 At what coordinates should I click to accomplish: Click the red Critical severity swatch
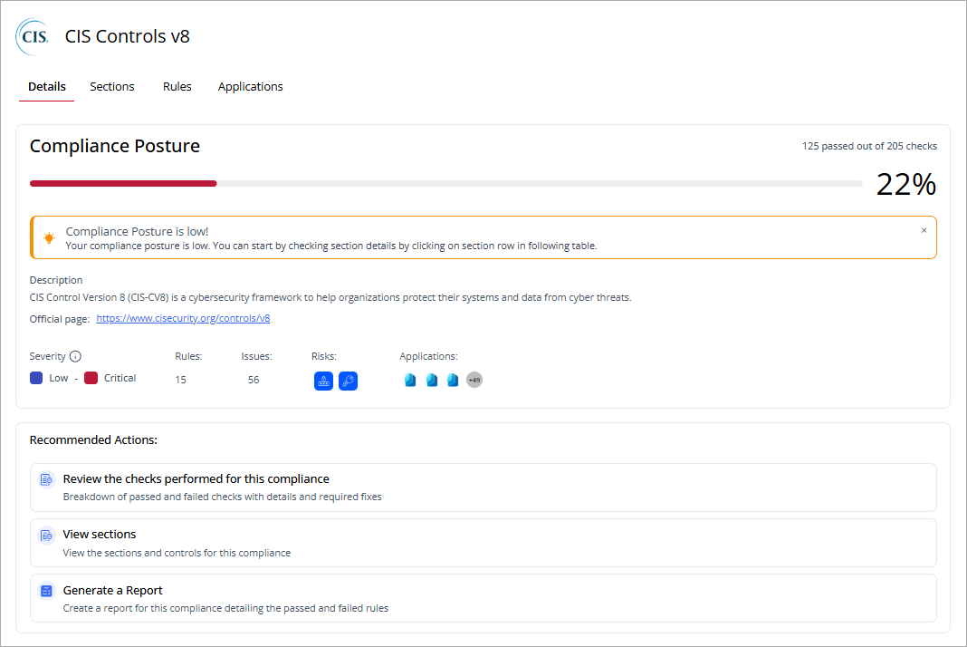(x=91, y=378)
